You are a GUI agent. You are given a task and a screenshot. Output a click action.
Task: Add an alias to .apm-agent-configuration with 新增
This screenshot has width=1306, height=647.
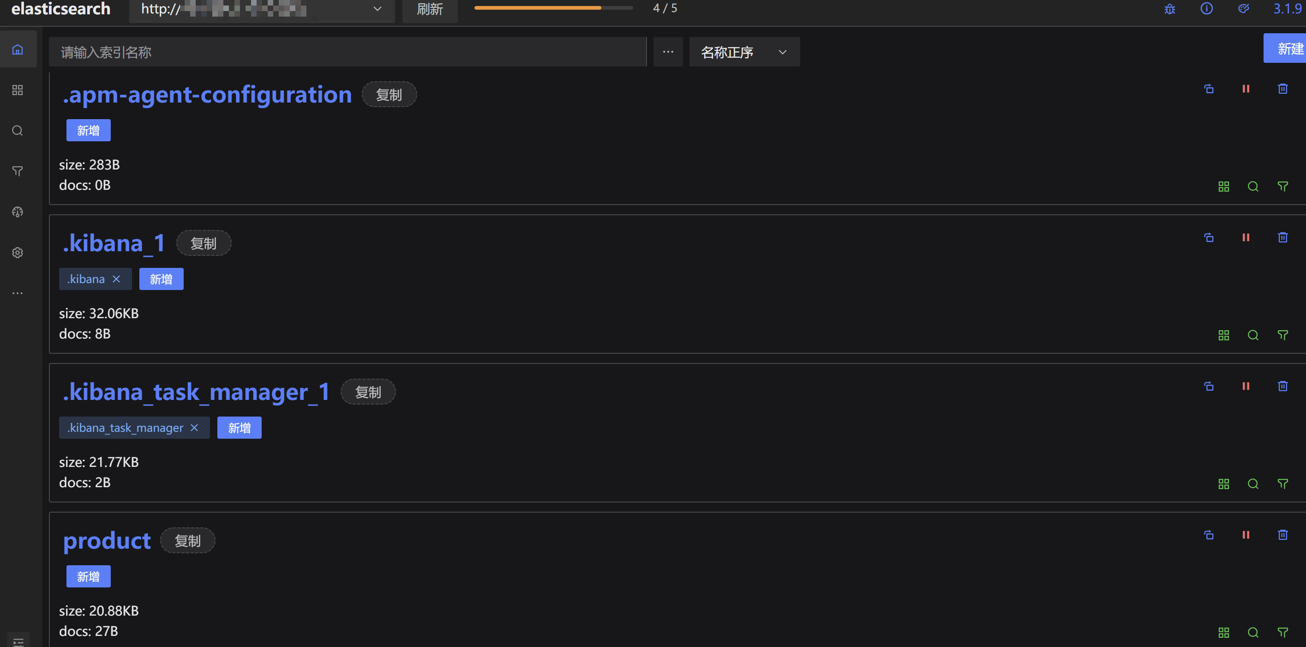[88, 130]
